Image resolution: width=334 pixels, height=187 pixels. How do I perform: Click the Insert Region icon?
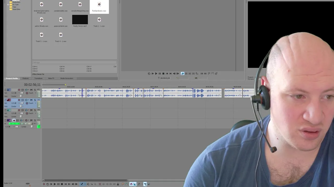126,184
